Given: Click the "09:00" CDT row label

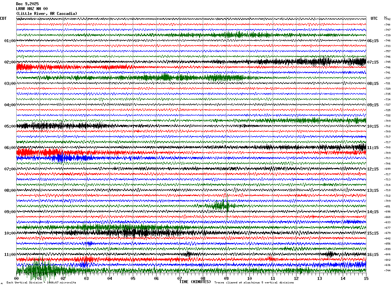Looking at the screenshot, I should tap(10, 212).
